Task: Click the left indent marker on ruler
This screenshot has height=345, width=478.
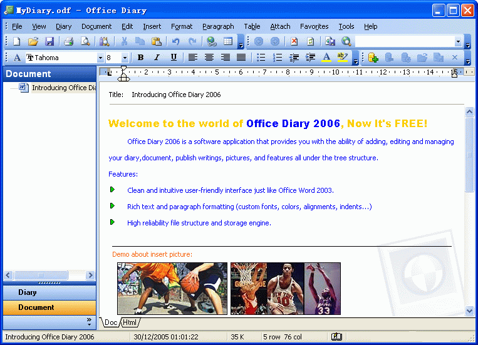Action: click(x=123, y=79)
